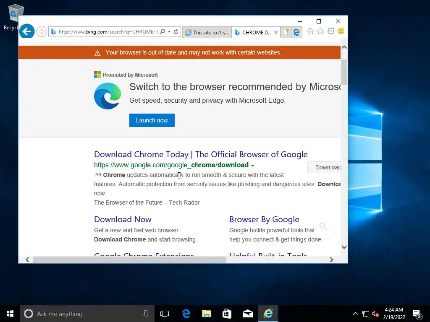Image resolution: width=430 pixels, height=322 pixels.
Task: Click the horizontal scrollbar left arrow
Action: [x=27, y=260]
